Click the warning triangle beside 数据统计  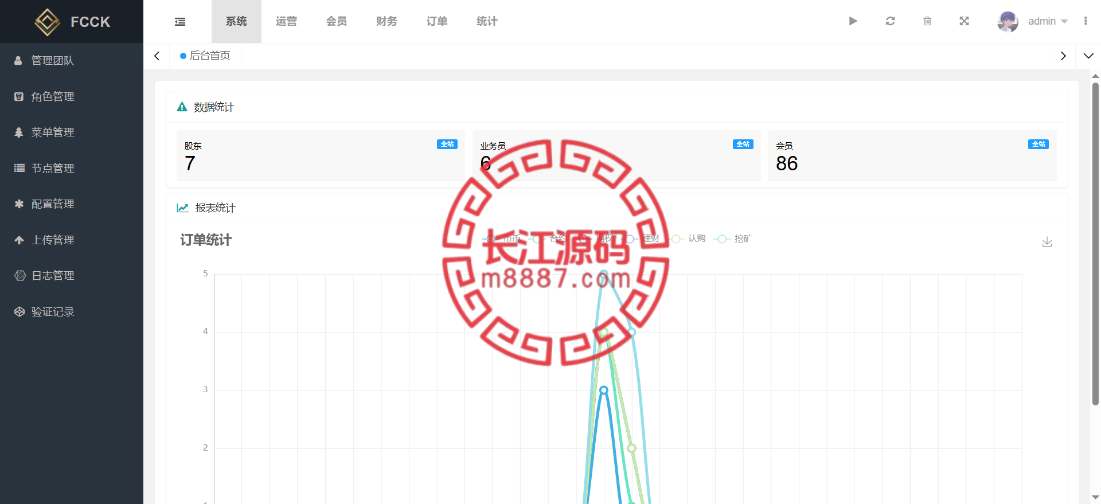click(x=182, y=107)
